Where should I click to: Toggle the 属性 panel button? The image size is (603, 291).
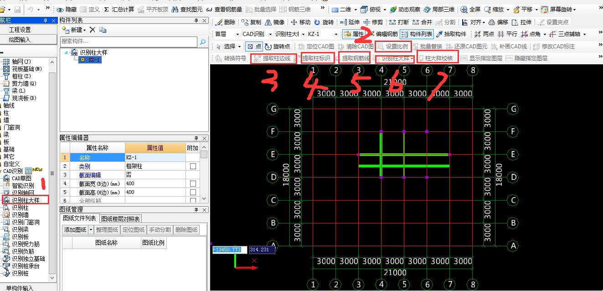pos(354,34)
